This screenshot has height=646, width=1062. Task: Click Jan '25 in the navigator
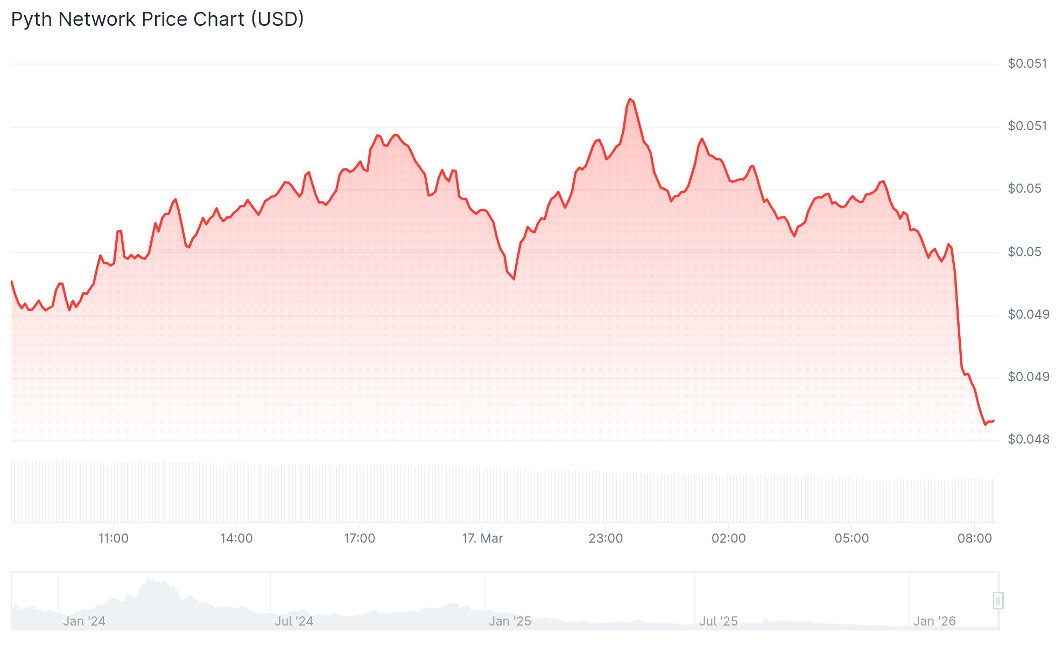click(510, 621)
